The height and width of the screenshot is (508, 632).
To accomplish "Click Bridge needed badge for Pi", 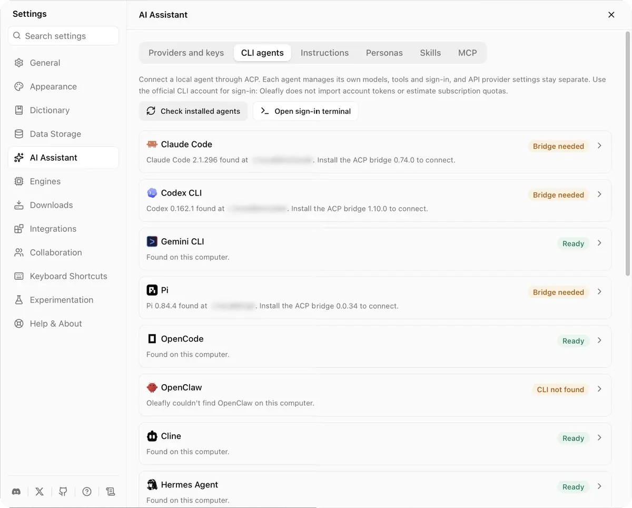I will (x=558, y=292).
